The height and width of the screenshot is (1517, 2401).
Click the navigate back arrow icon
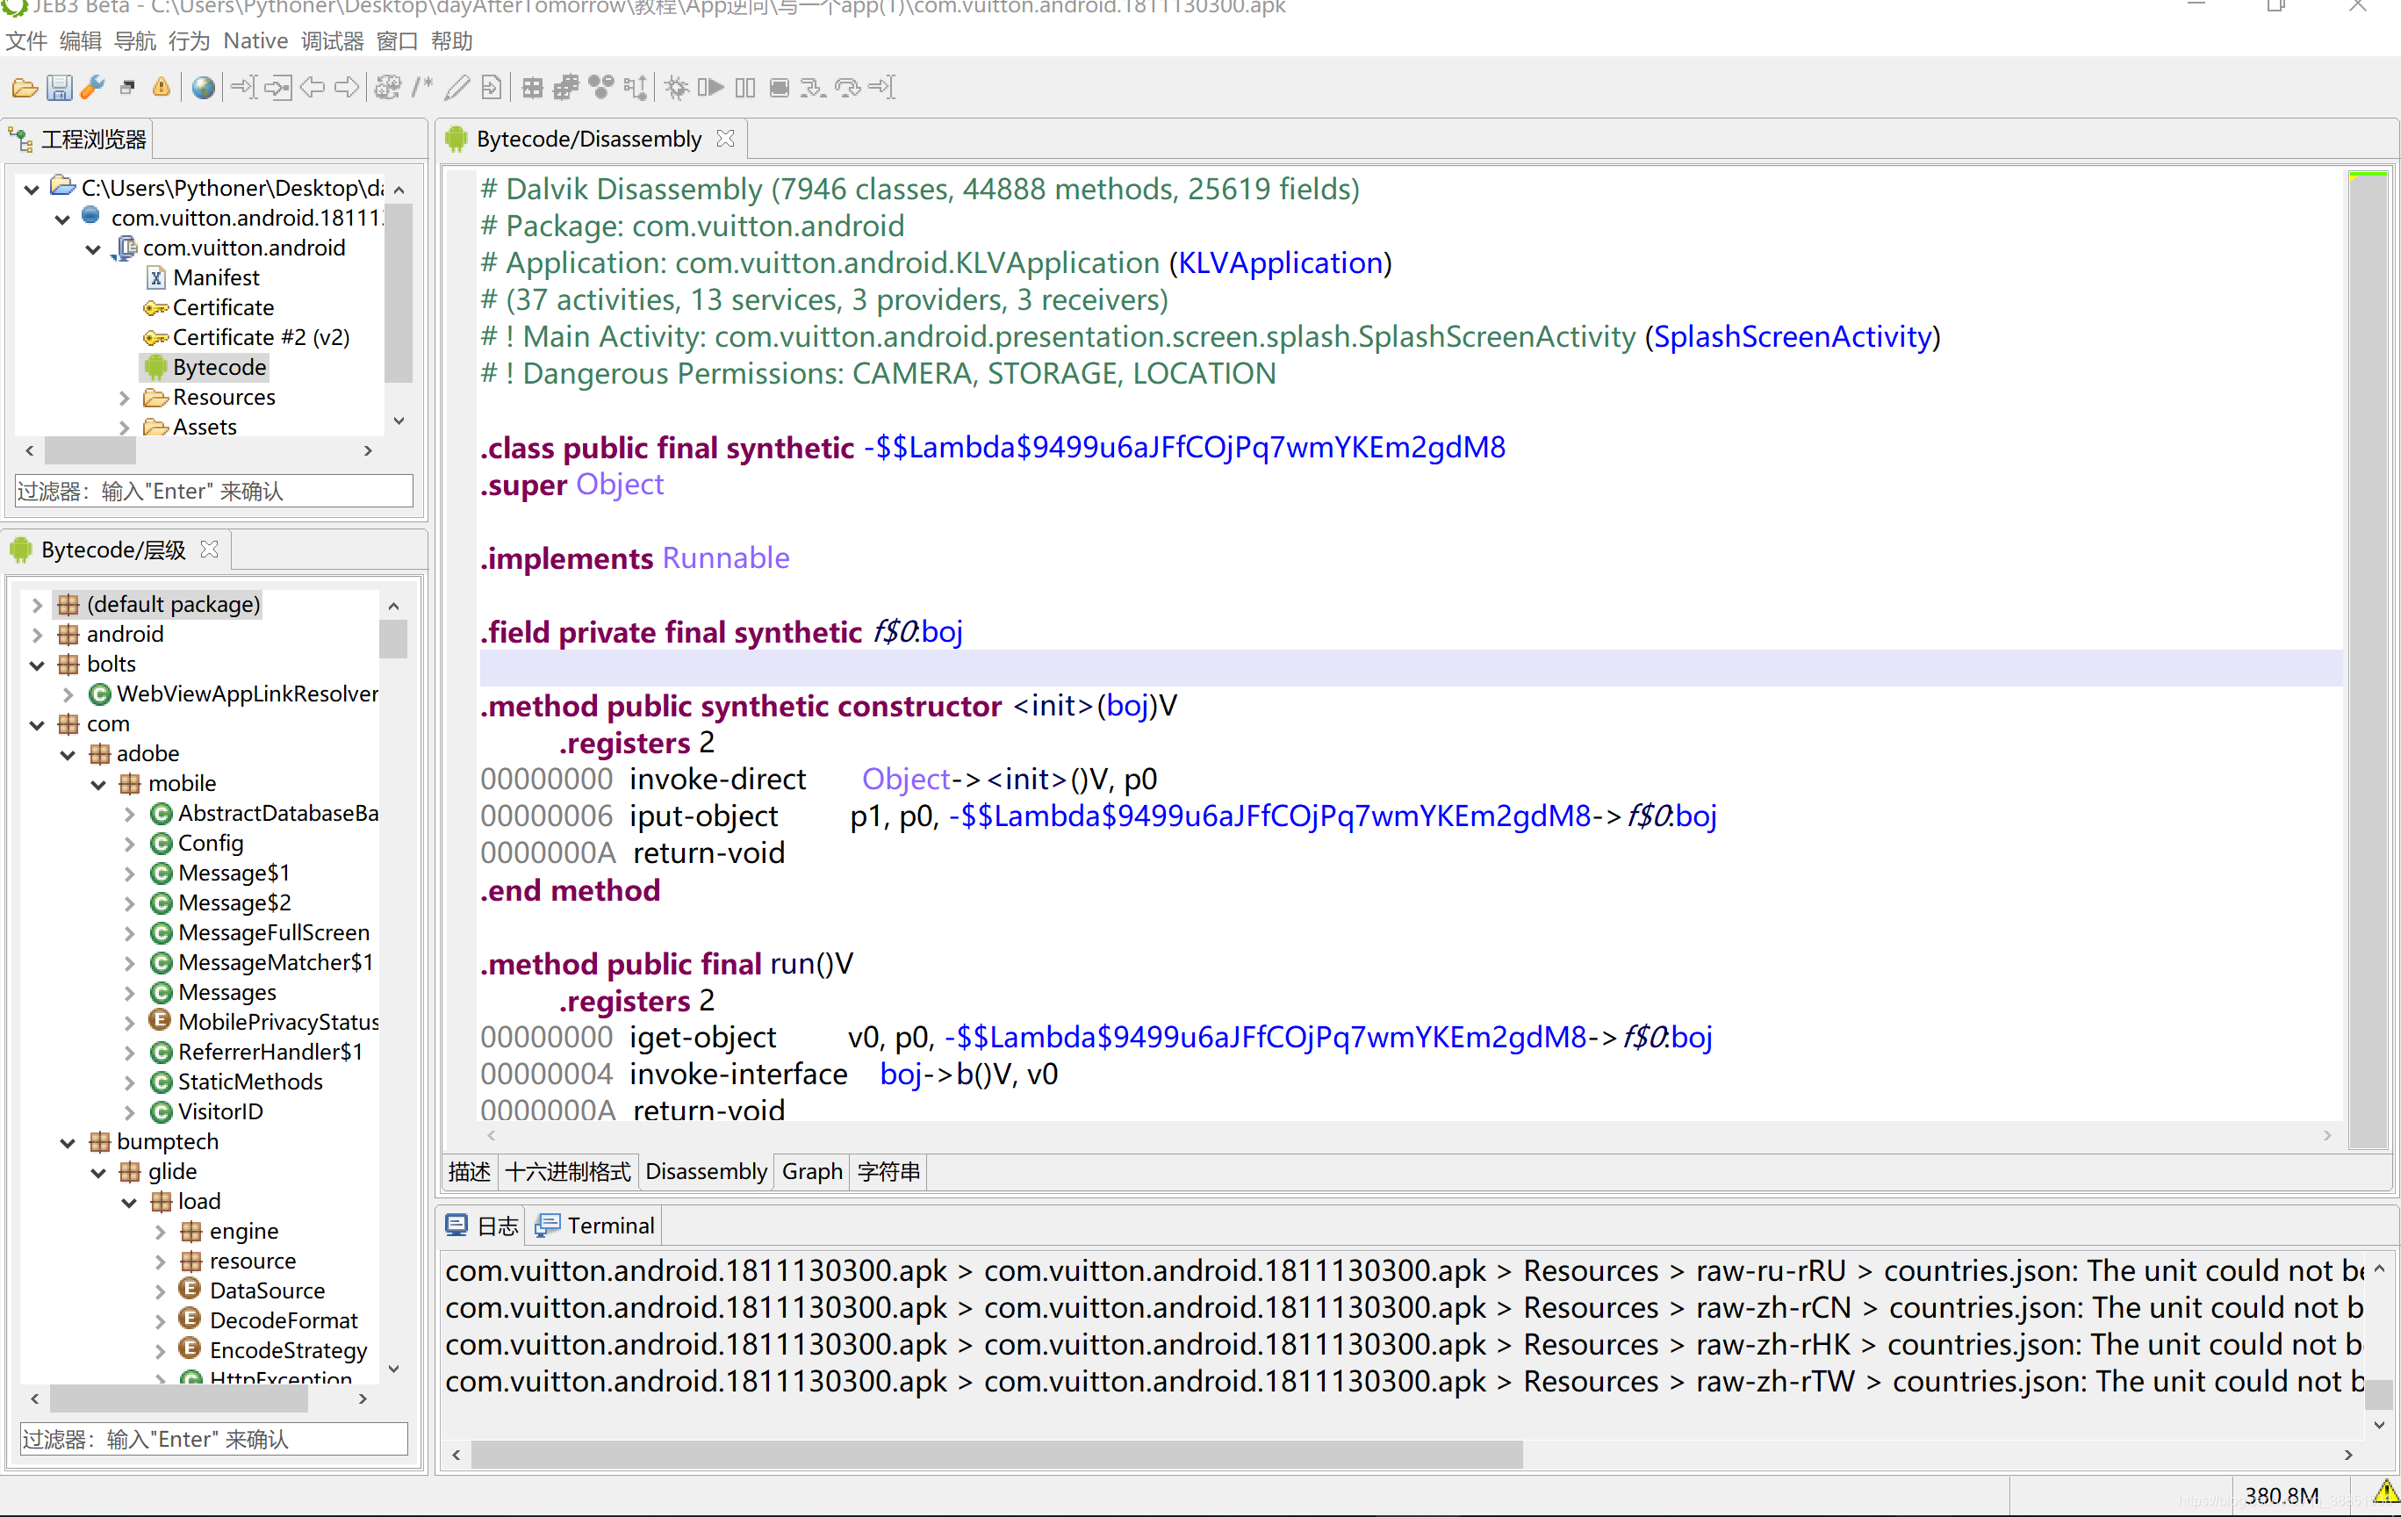[313, 88]
